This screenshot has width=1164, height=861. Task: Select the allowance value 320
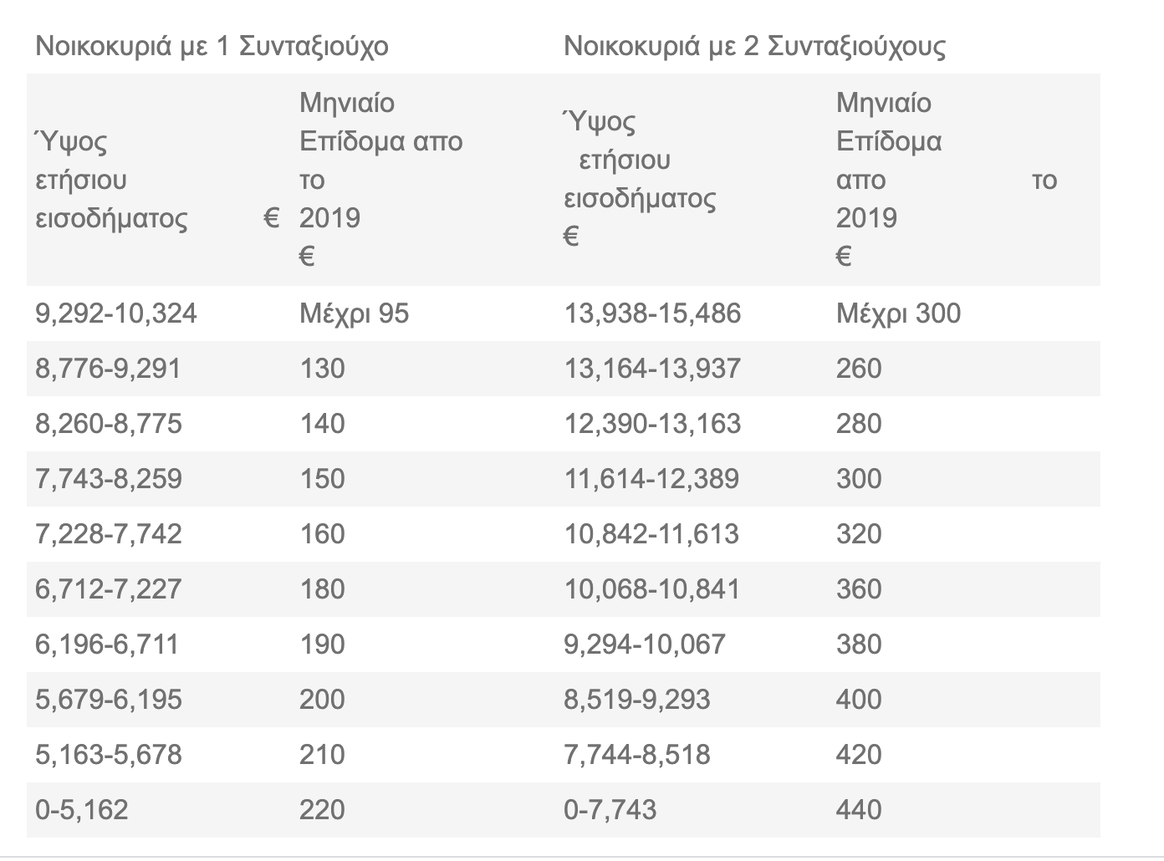859,534
